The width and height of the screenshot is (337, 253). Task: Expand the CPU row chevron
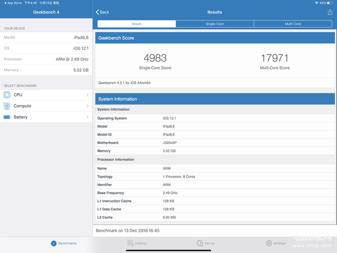tap(88, 95)
